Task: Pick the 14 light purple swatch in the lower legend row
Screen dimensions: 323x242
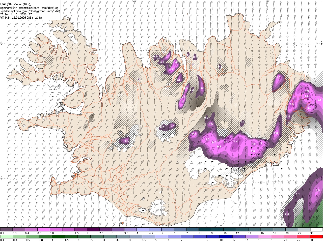Action: [x=251, y=236]
